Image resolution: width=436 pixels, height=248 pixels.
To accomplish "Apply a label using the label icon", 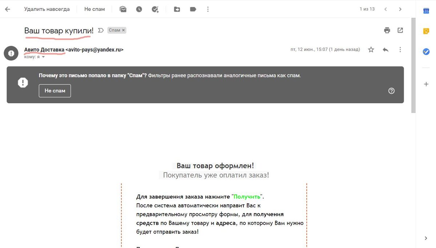I will tap(193, 9).
